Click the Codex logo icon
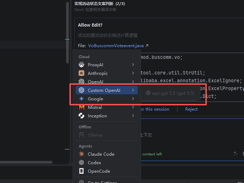The height and width of the screenshot is (183, 244). tap(81, 162)
